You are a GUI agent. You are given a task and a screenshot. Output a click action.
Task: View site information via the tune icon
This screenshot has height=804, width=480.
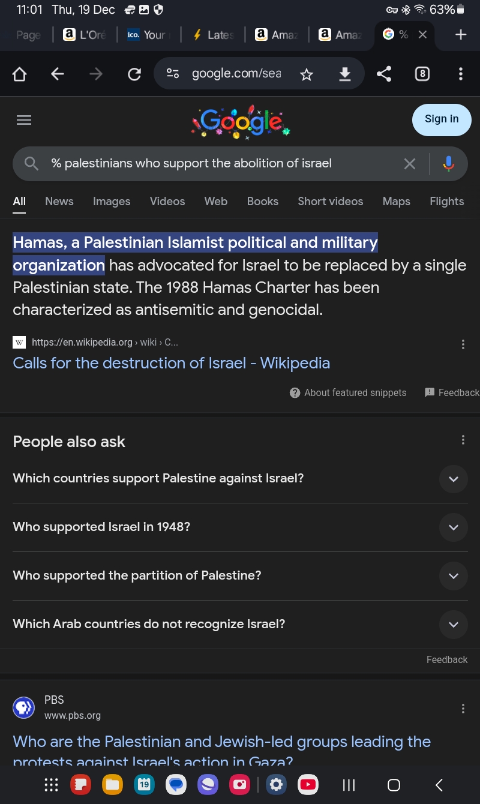pyautogui.click(x=172, y=73)
